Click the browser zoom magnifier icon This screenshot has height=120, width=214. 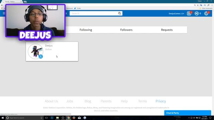point(195,5)
